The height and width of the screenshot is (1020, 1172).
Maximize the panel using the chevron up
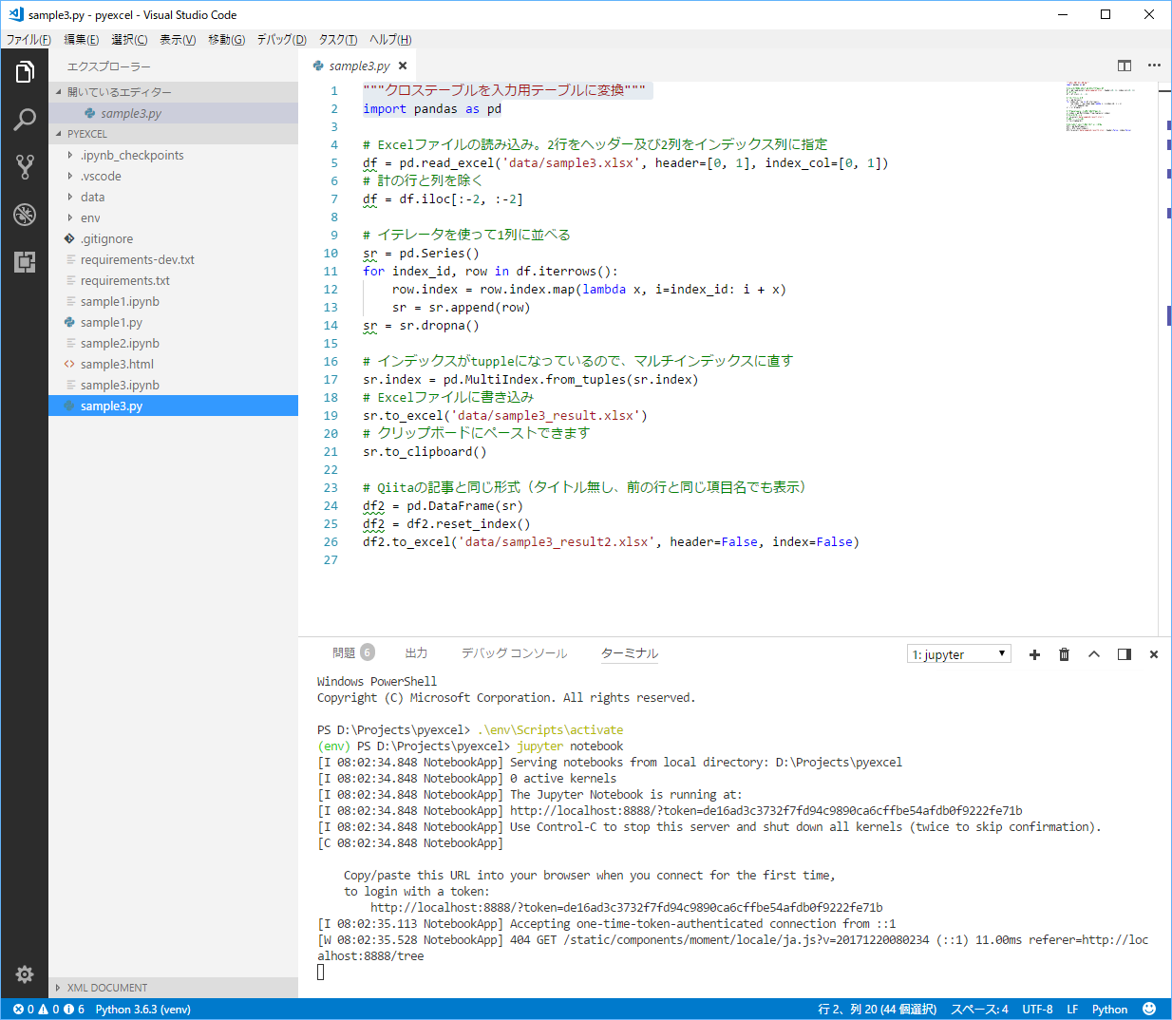1094,654
